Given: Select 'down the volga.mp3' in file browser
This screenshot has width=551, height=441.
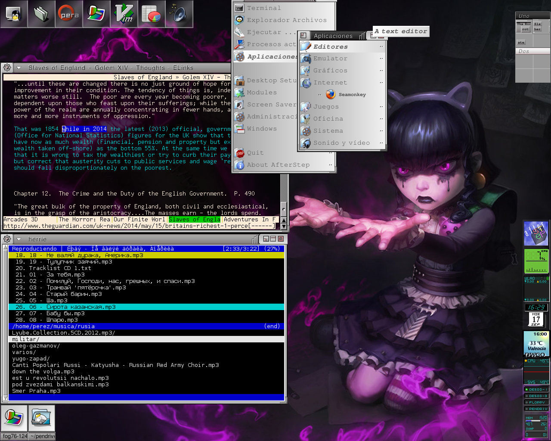Looking at the screenshot, I should (146, 371).
